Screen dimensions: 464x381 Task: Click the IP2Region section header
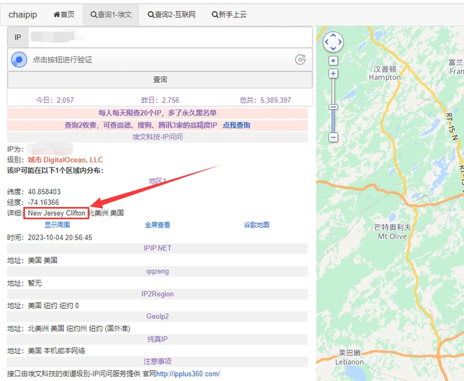157,294
